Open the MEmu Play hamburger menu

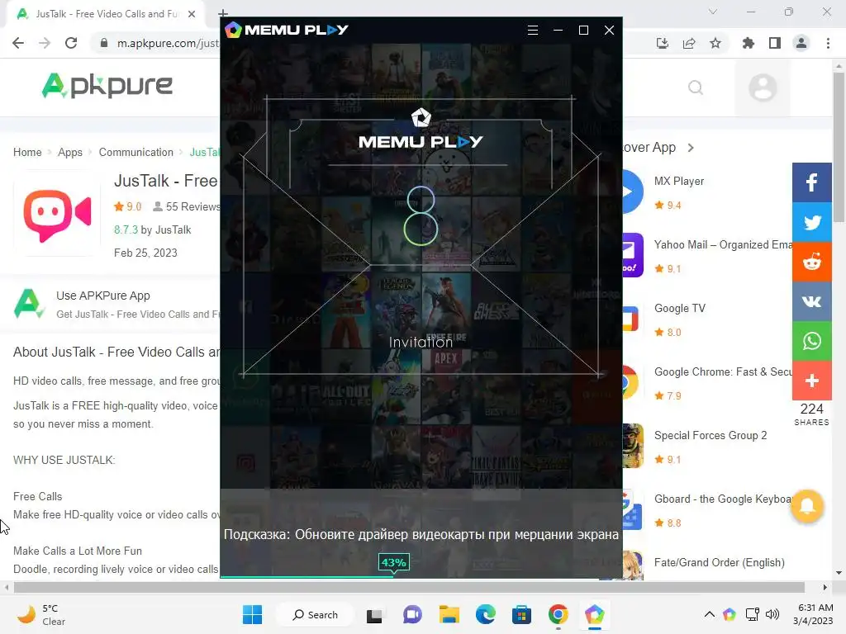(x=533, y=31)
